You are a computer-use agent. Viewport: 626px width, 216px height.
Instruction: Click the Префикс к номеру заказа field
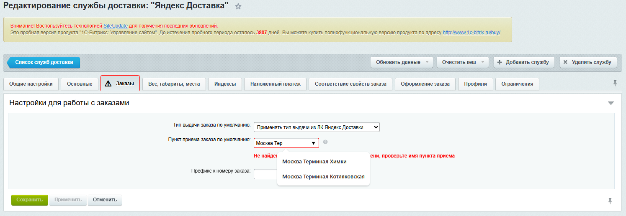[265, 174]
